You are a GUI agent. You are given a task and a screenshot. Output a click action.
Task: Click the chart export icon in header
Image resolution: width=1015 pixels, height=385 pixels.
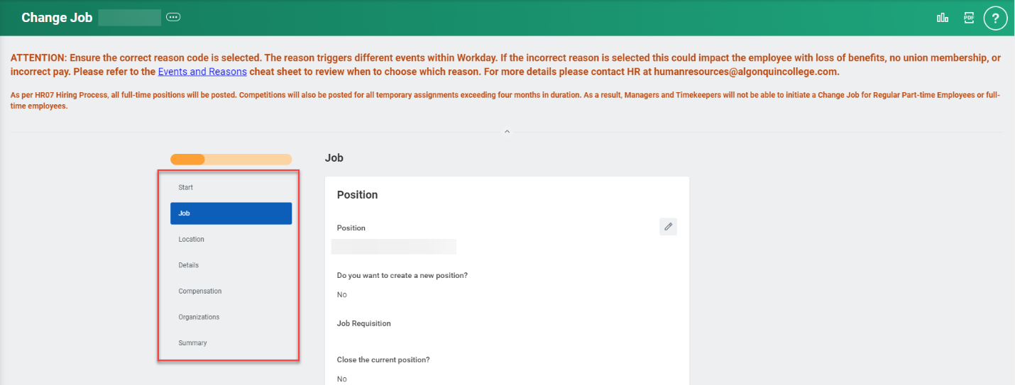(x=943, y=18)
